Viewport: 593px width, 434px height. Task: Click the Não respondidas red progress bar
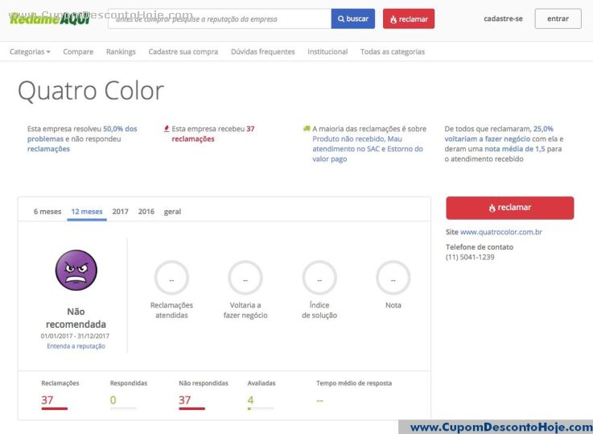[x=191, y=409]
